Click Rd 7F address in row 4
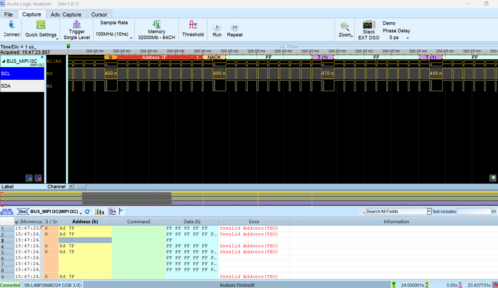This screenshot has width=498, height=288. click(x=67, y=246)
